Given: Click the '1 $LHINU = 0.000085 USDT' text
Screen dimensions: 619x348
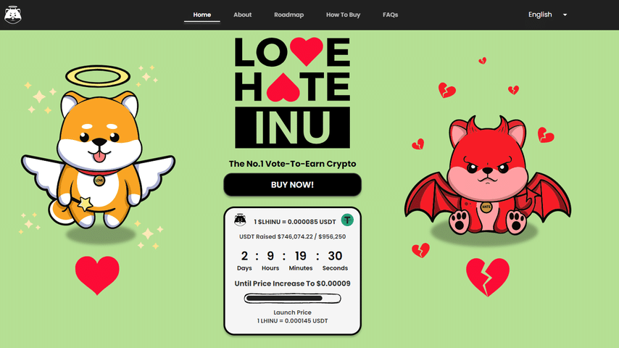Looking at the screenshot, I should 295,222.
